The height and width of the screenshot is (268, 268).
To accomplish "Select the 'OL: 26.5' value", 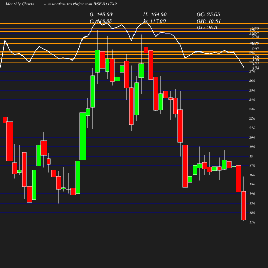I will click(x=207, y=28).
